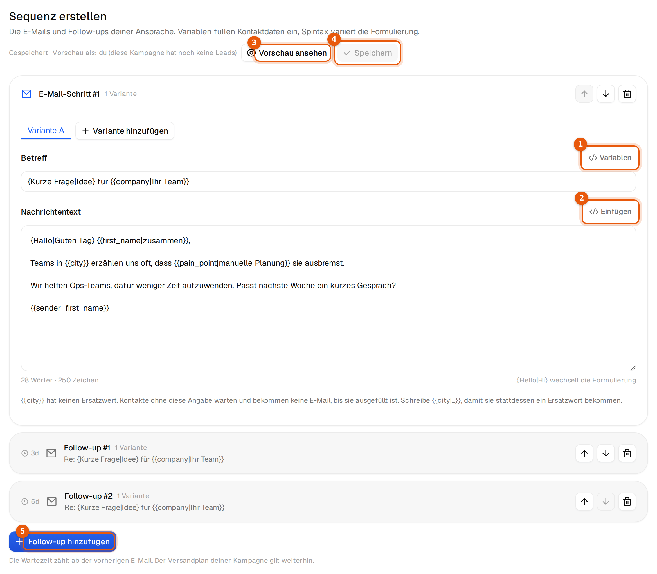Click E-Mail-Schritt #1 header title
657x574 pixels.
[69, 94]
